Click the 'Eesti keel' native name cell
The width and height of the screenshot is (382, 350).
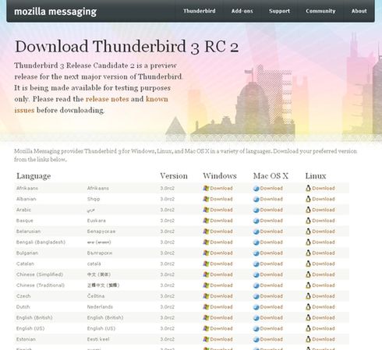pyautogui.click(x=98, y=339)
